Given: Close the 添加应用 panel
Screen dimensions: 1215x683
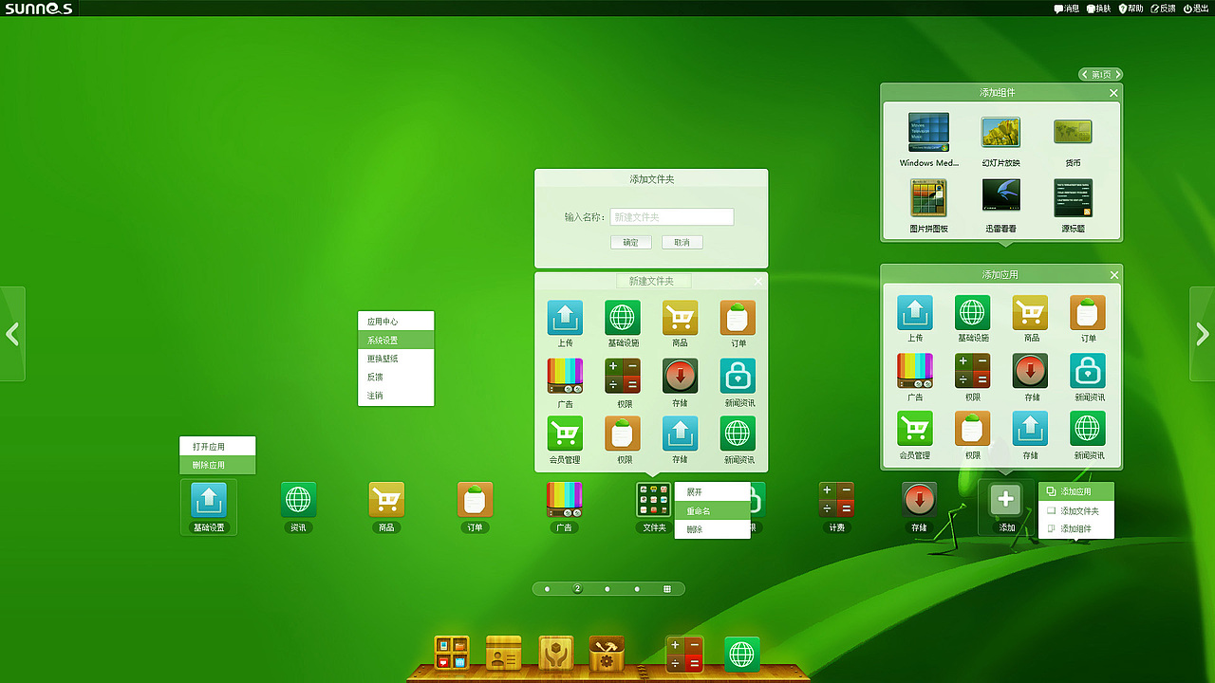Looking at the screenshot, I should [1113, 275].
